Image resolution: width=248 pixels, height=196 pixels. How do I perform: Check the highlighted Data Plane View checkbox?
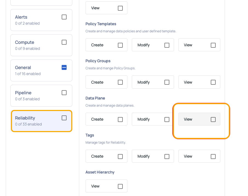(213, 120)
